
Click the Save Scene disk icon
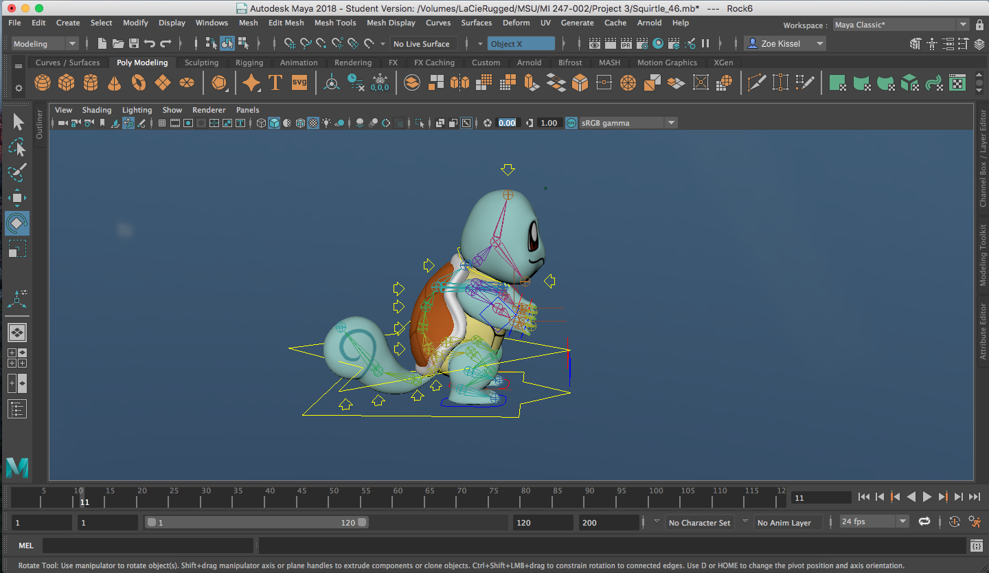[134, 43]
